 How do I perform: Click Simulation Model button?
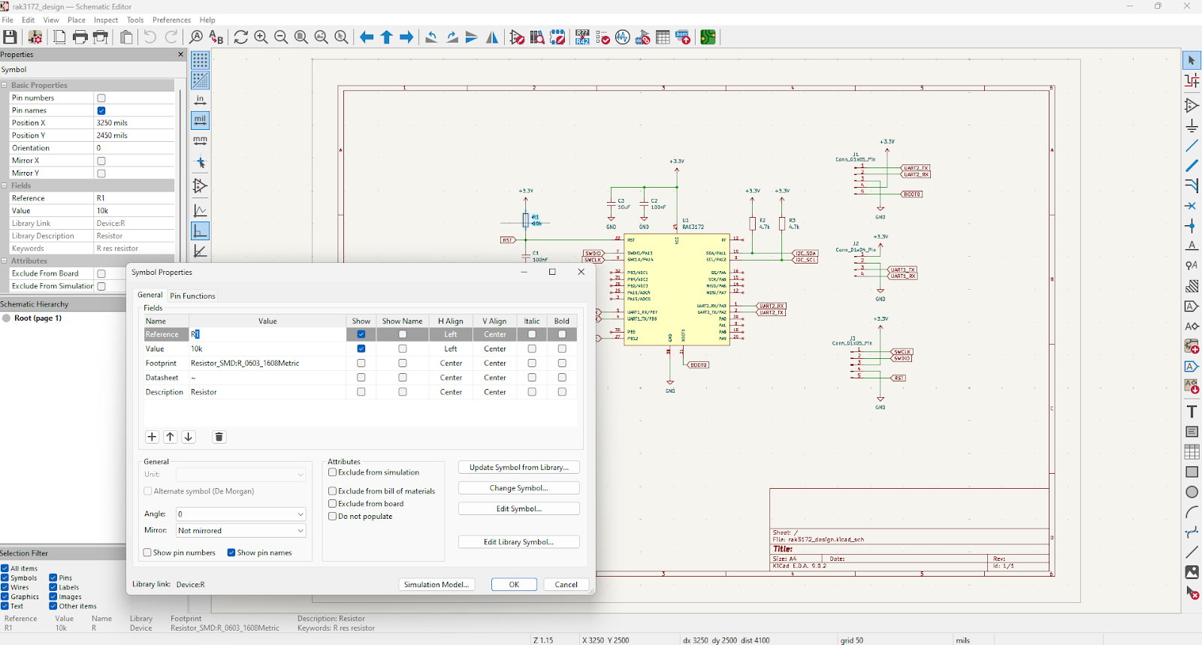coord(436,585)
